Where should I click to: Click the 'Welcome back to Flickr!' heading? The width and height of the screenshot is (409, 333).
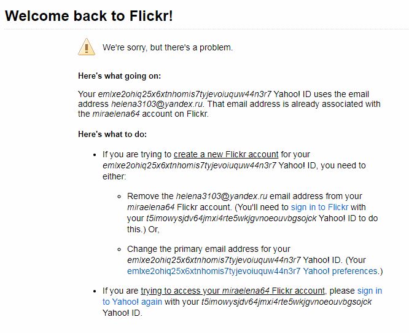[89, 15]
